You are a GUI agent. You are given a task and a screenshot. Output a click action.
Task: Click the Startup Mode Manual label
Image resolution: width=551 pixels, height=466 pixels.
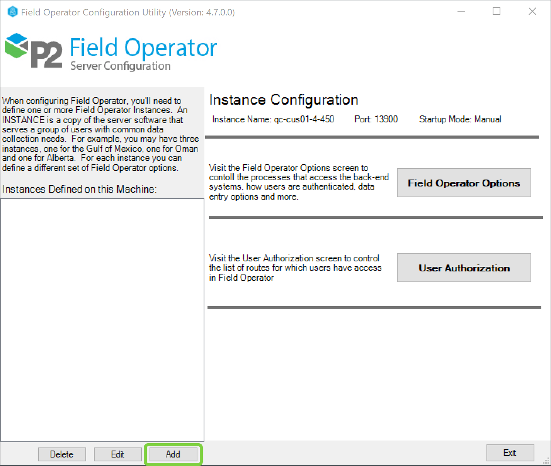click(x=460, y=119)
